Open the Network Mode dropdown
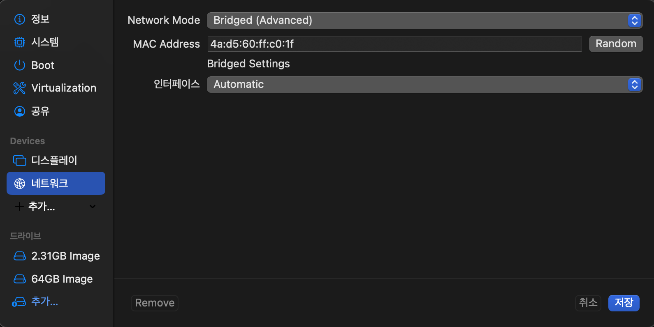The width and height of the screenshot is (654, 327). tap(424, 21)
